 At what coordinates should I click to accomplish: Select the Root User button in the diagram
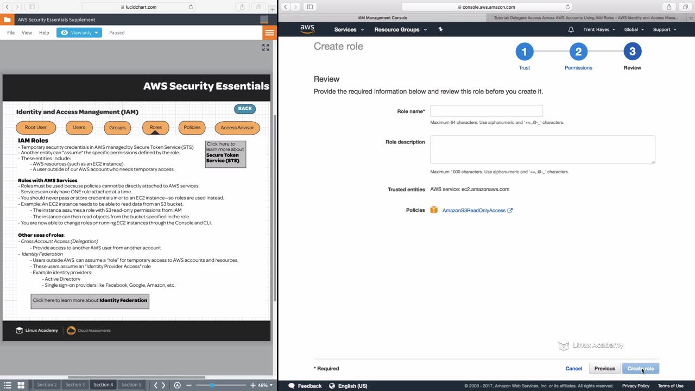(x=36, y=128)
